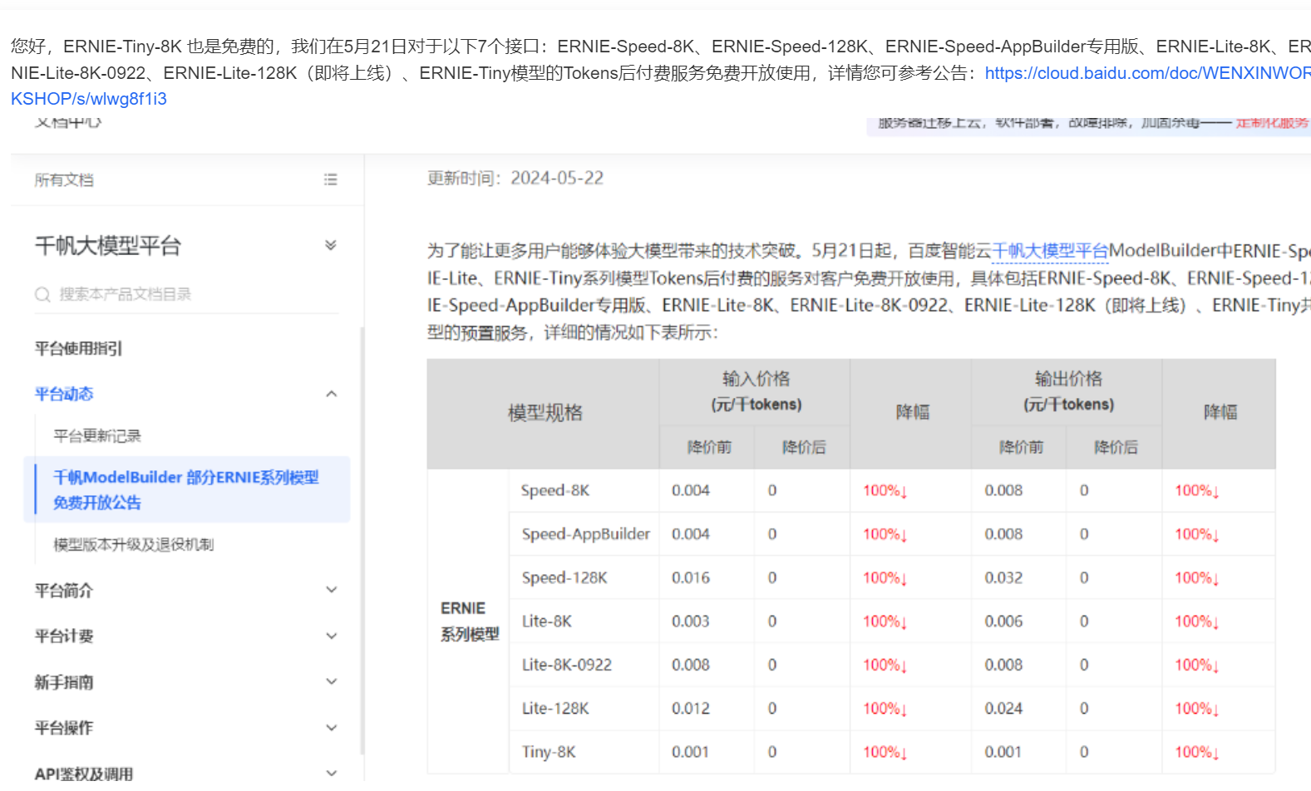The image size is (1311, 791).
Task: Click the 定制化服务 banner link
Action: [1273, 123]
